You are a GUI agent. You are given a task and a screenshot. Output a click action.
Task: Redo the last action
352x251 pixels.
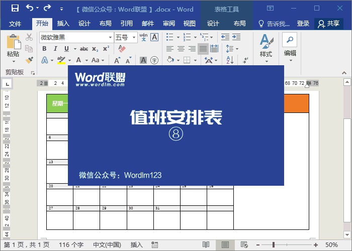tap(47, 8)
